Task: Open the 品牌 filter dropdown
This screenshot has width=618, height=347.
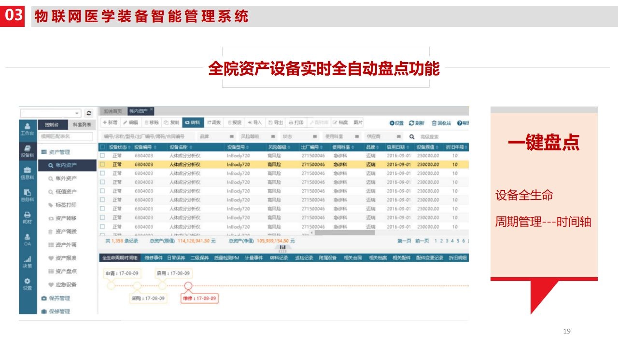Action: (217, 137)
